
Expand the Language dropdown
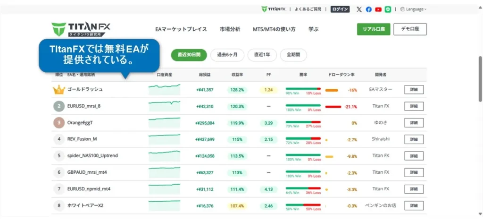click(413, 9)
